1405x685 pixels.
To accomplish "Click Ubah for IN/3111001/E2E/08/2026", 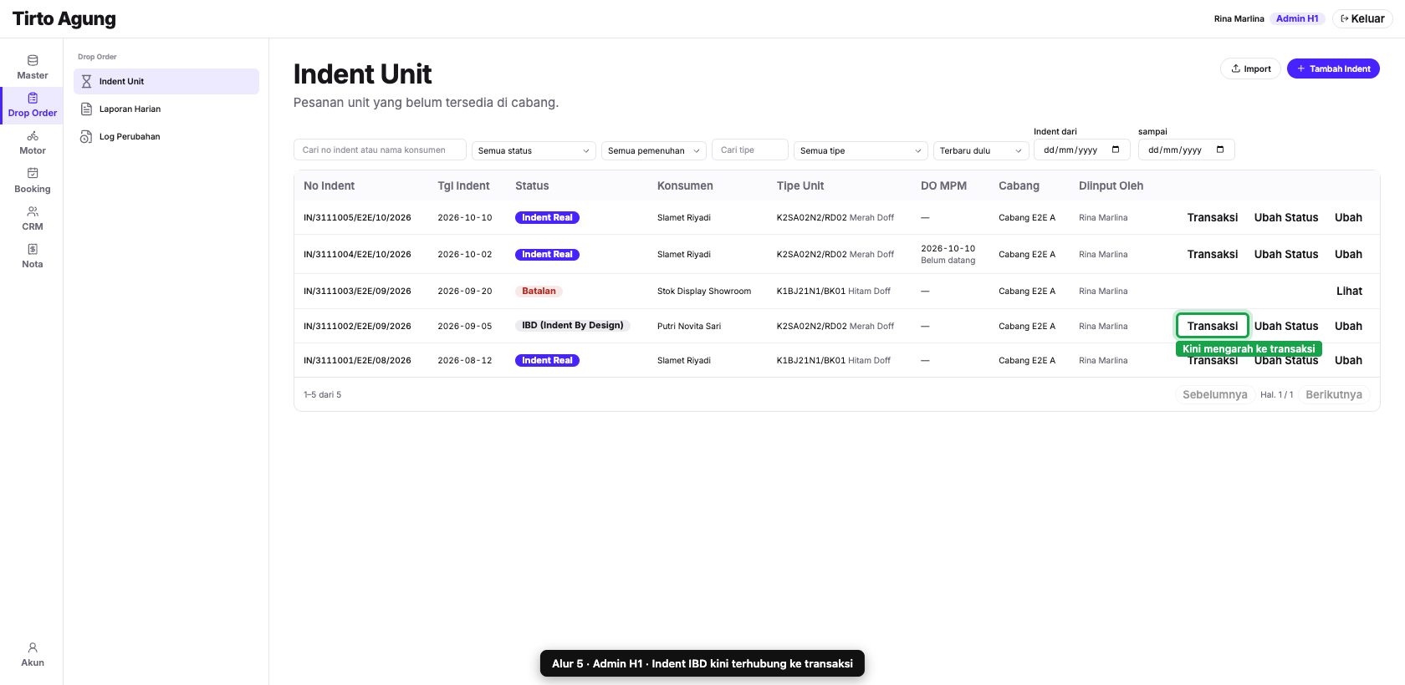I will [1348, 360].
